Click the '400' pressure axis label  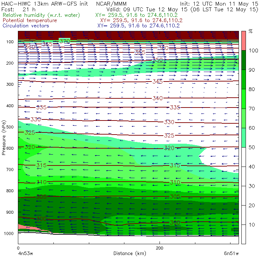(10, 106)
